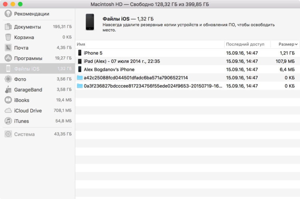
Task: Click the large iPhone image in header
Action: pyautogui.click(x=90, y=22)
